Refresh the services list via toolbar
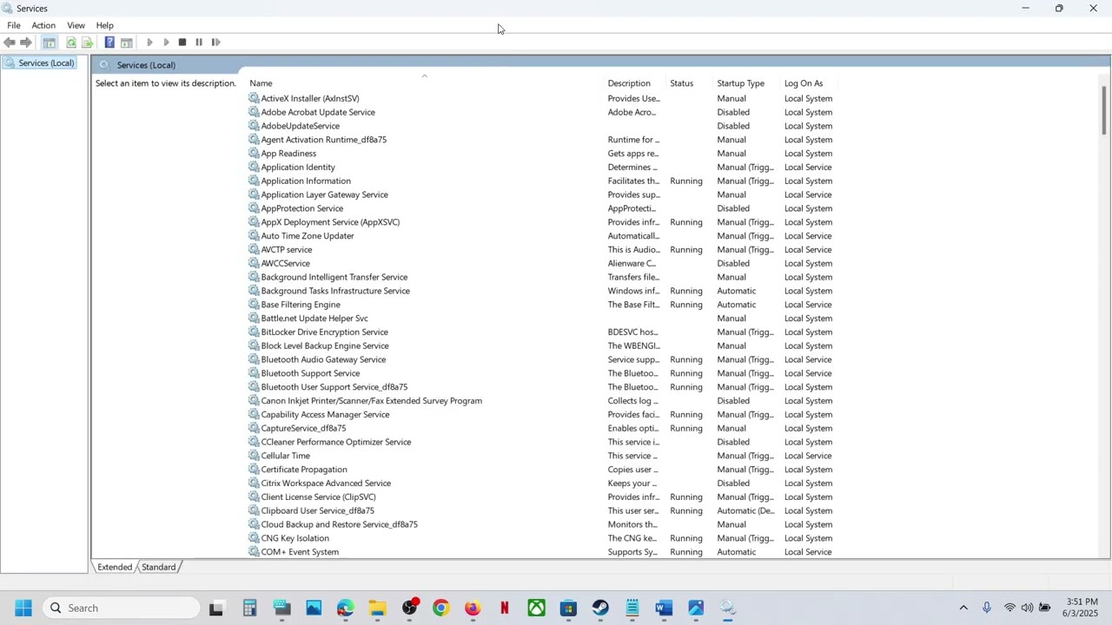 tap(71, 42)
